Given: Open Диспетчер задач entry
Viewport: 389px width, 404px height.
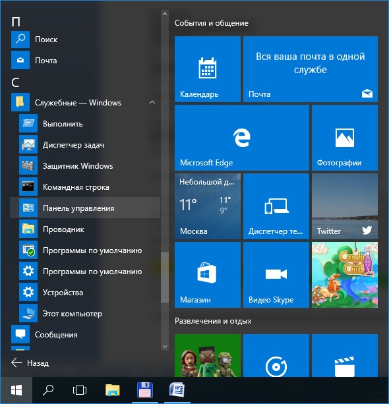Looking at the screenshot, I should click(x=85, y=145).
